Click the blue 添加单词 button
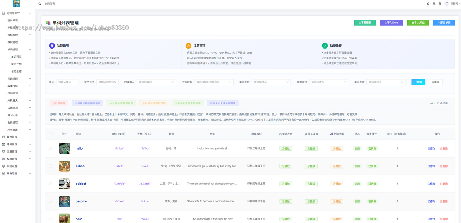 pos(444,23)
